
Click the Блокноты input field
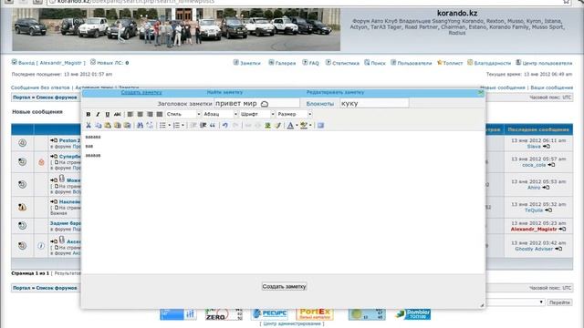[x=374, y=103]
